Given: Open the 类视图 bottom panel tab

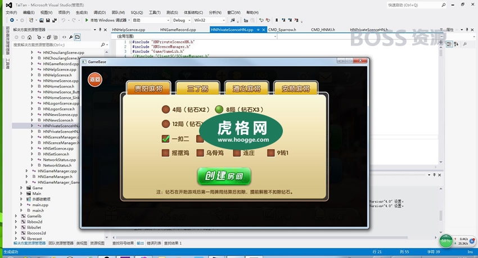Looking at the screenshot, I should click(82, 243).
